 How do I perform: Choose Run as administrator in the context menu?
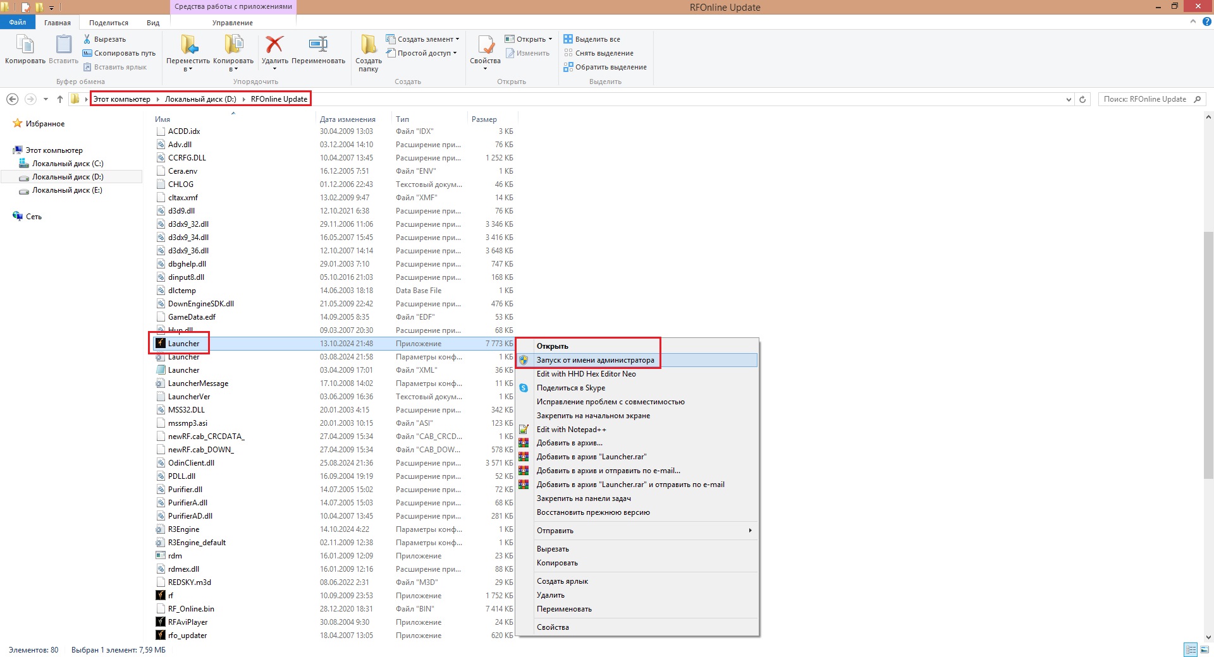point(596,360)
